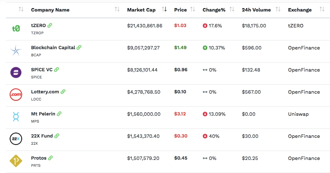Open the link icon next to Blockchain Capital

click(79, 47)
